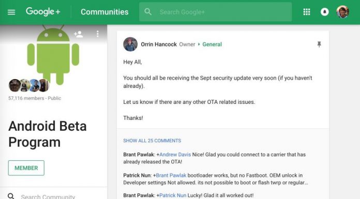Click the Patrick Nun commenter name
360x199 pixels.
tap(137, 175)
